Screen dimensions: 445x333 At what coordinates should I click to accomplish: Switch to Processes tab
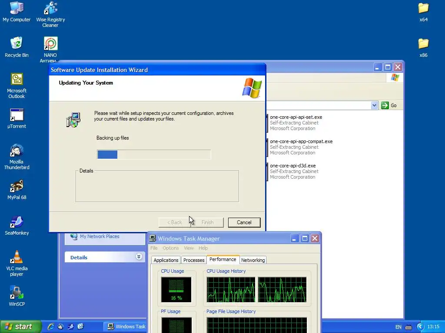[193, 260]
